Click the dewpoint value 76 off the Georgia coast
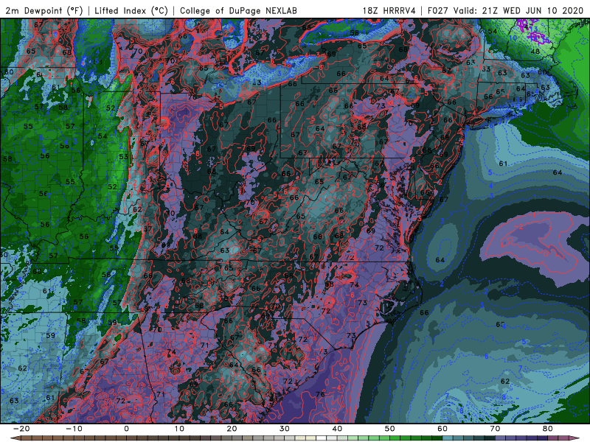Screen dimensions: 590x442 click(x=320, y=394)
